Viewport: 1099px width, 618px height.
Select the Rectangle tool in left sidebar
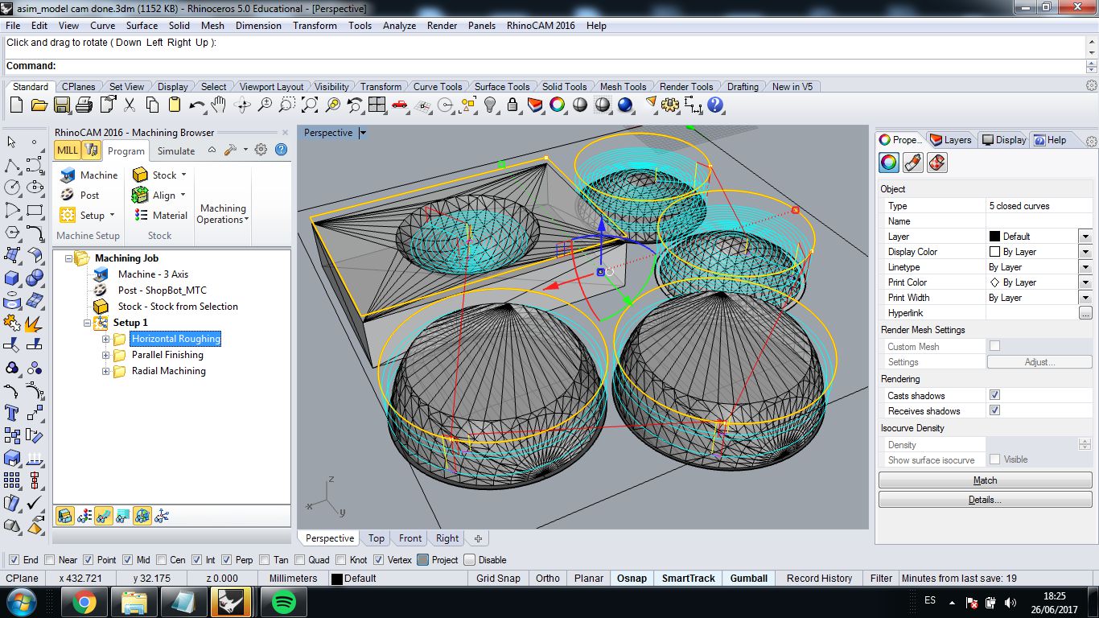click(35, 210)
